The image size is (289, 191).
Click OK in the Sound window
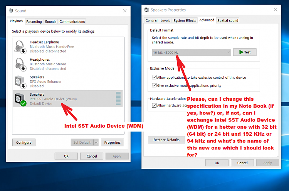click(x=66, y=156)
